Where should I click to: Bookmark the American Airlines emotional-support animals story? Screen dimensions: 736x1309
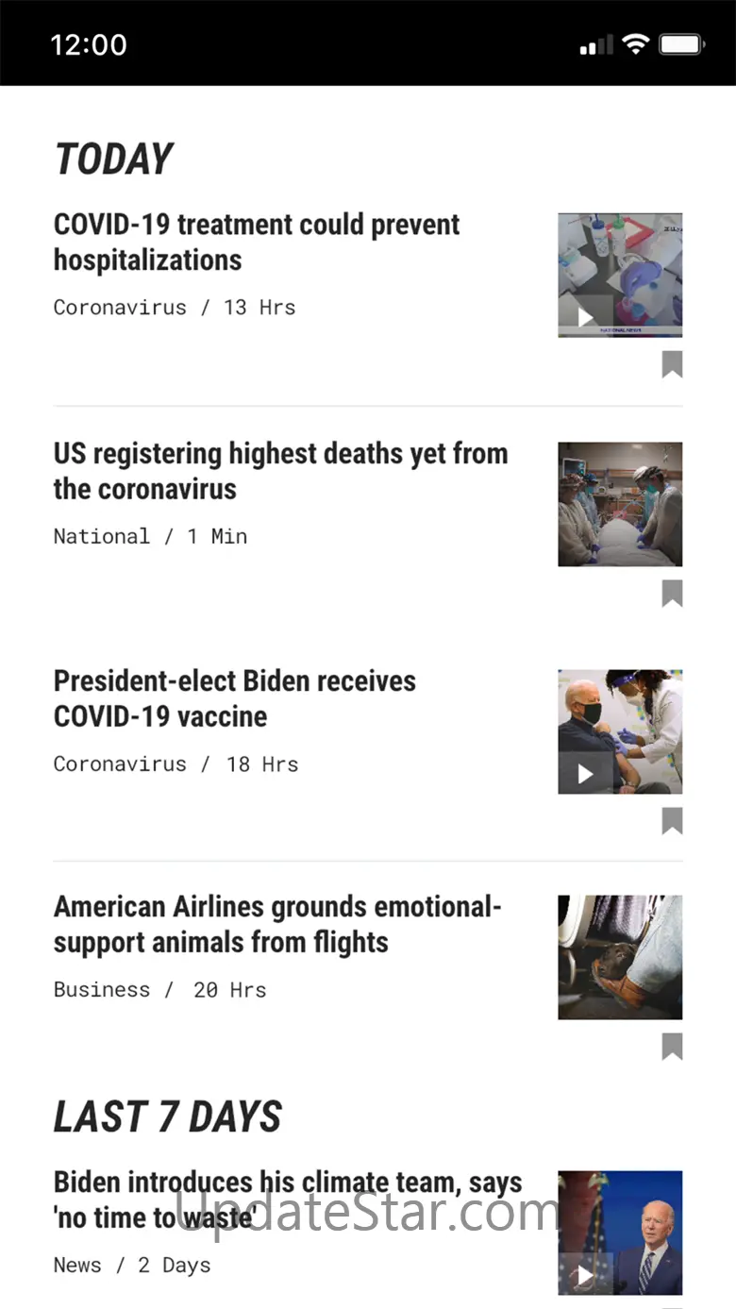pyautogui.click(x=672, y=1047)
